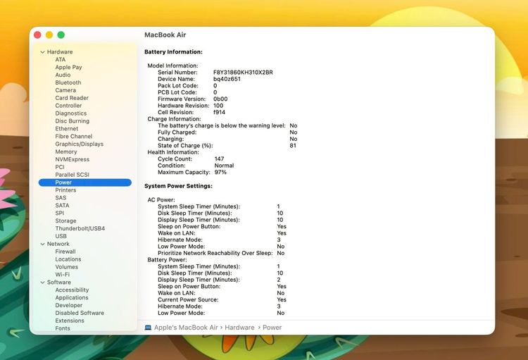This screenshot has width=528, height=360.
Task: Collapse the Software section chevron
Action: (x=42, y=283)
